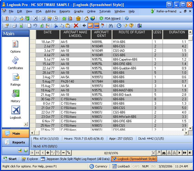Viewport: 194px width, 171px height.
Task: Click the spreadsheet report toolbar icon
Action: [x=64, y=18]
